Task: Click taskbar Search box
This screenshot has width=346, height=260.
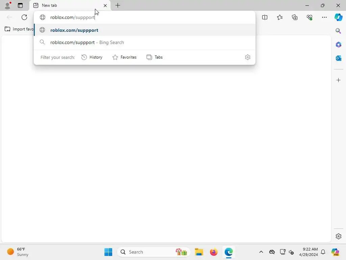Action: pos(154,252)
